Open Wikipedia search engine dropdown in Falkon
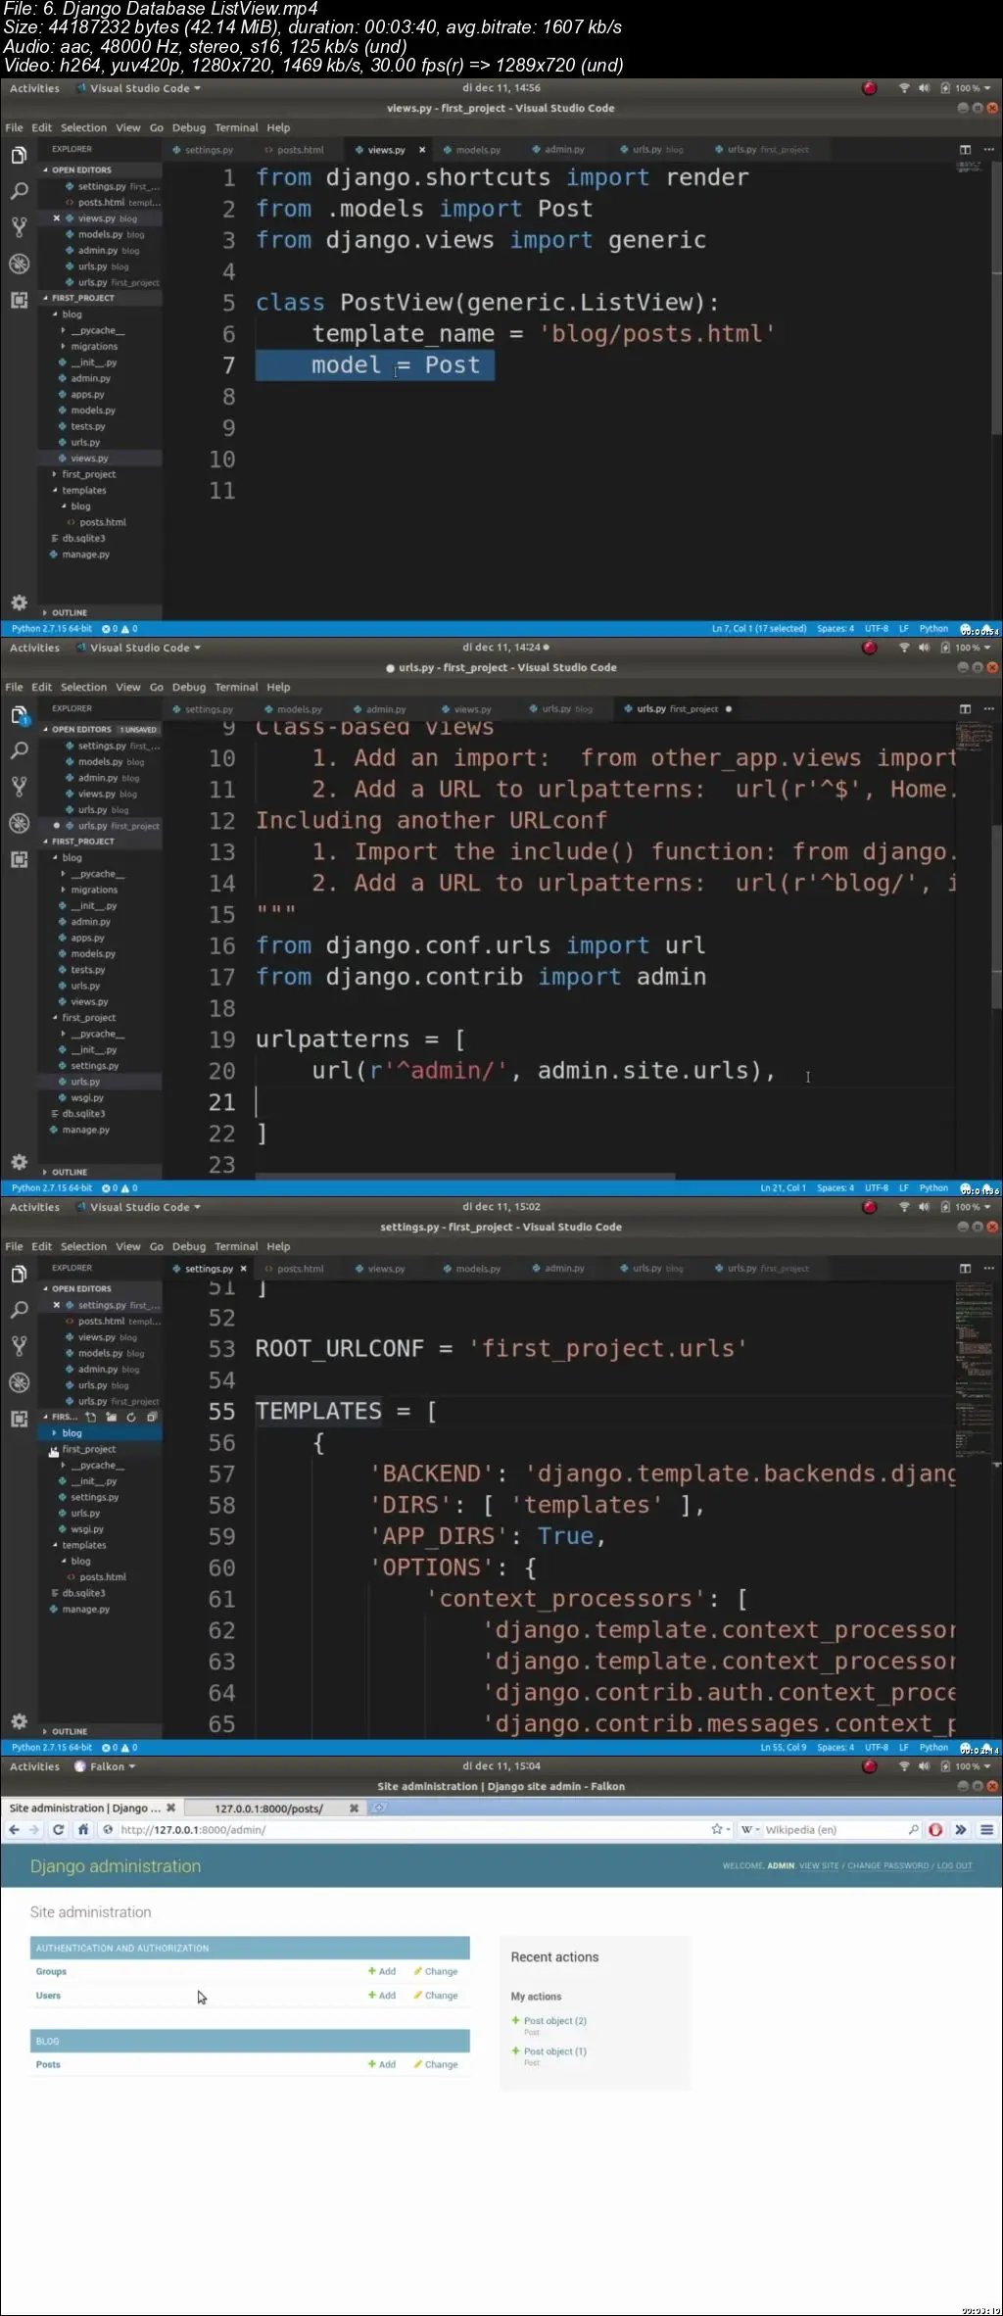 (x=749, y=1829)
